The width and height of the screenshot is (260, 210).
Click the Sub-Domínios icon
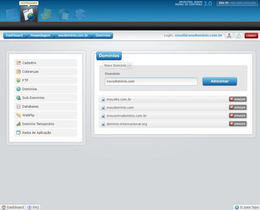[x=18, y=98]
